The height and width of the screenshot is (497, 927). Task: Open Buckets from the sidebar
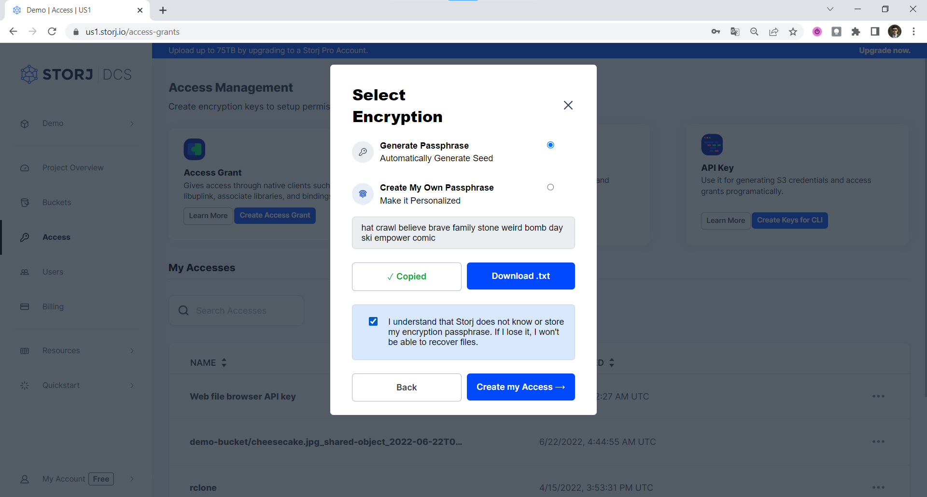point(56,203)
